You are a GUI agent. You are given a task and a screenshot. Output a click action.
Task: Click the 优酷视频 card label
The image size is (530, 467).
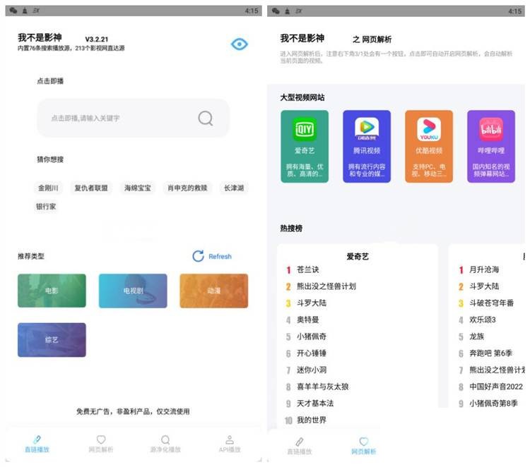[x=429, y=150]
